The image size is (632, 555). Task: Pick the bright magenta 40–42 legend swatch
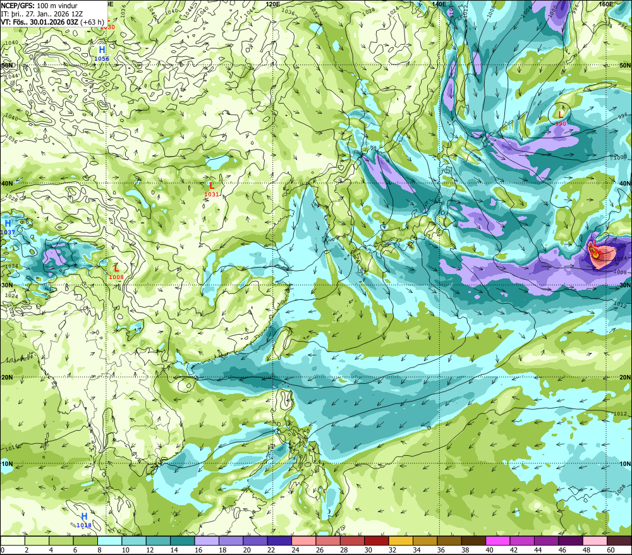tap(498, 540)
